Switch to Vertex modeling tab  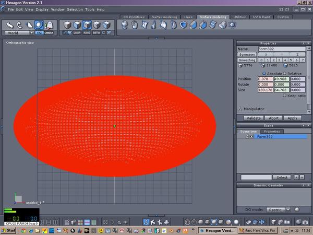click(x=164, y=17)
